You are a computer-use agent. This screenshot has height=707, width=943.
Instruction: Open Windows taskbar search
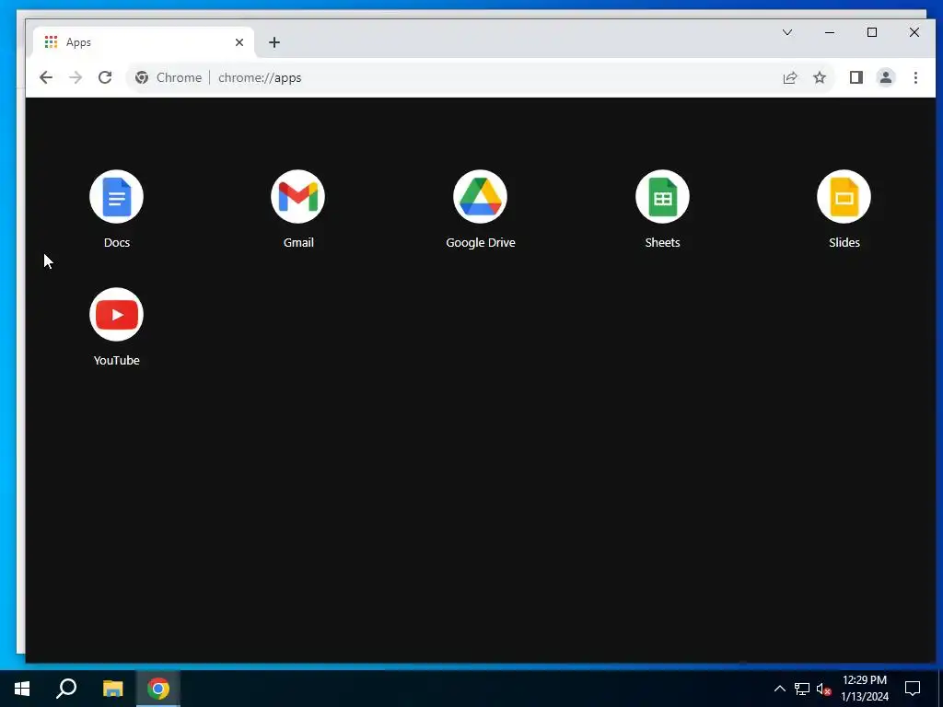coord(66,689)
